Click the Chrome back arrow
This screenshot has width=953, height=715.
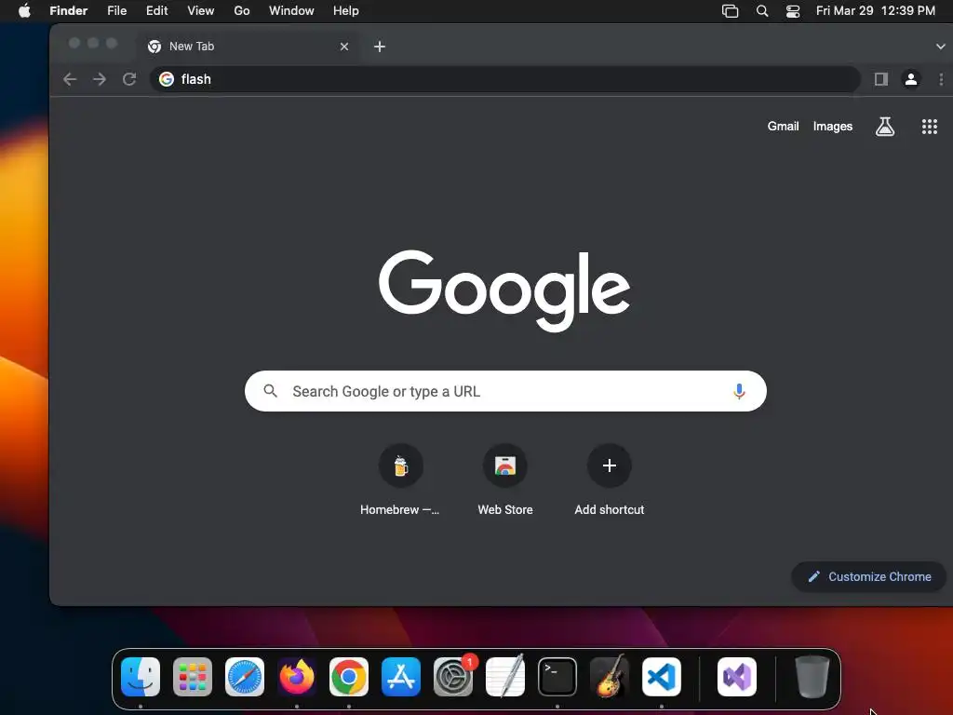click(70, 79)
